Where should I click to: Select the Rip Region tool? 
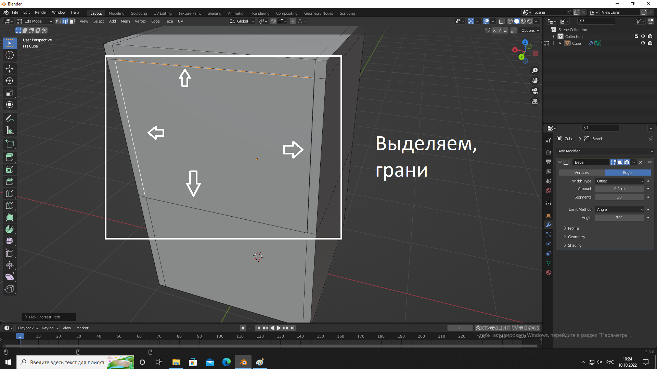coord(10,289)
